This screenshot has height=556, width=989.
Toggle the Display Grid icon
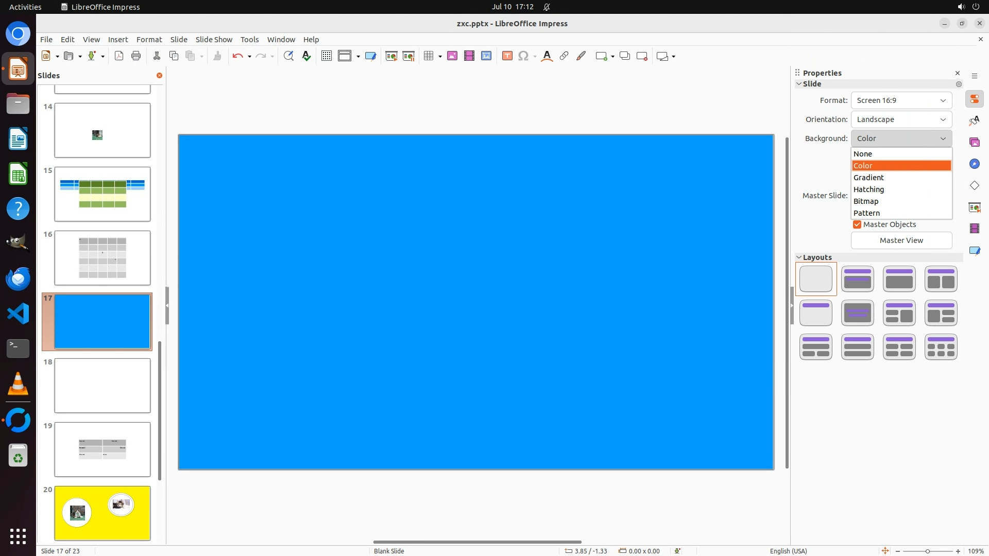pyautogui.click(x=326, y=56)
